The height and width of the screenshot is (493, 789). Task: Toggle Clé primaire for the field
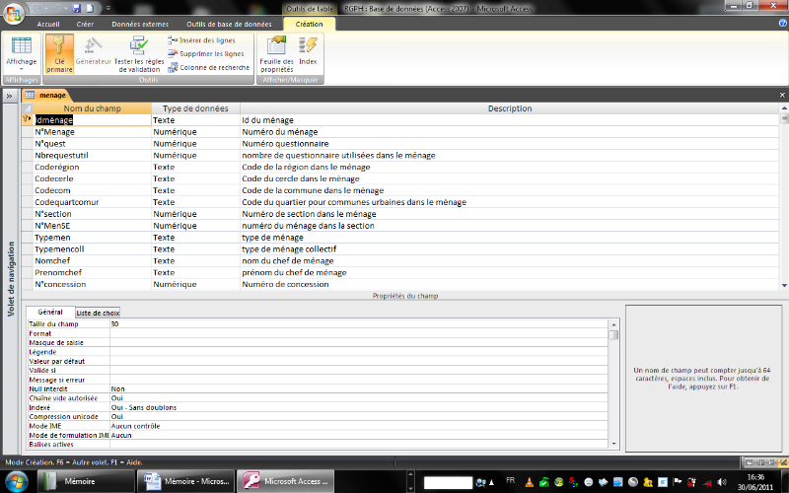[59, 52]
